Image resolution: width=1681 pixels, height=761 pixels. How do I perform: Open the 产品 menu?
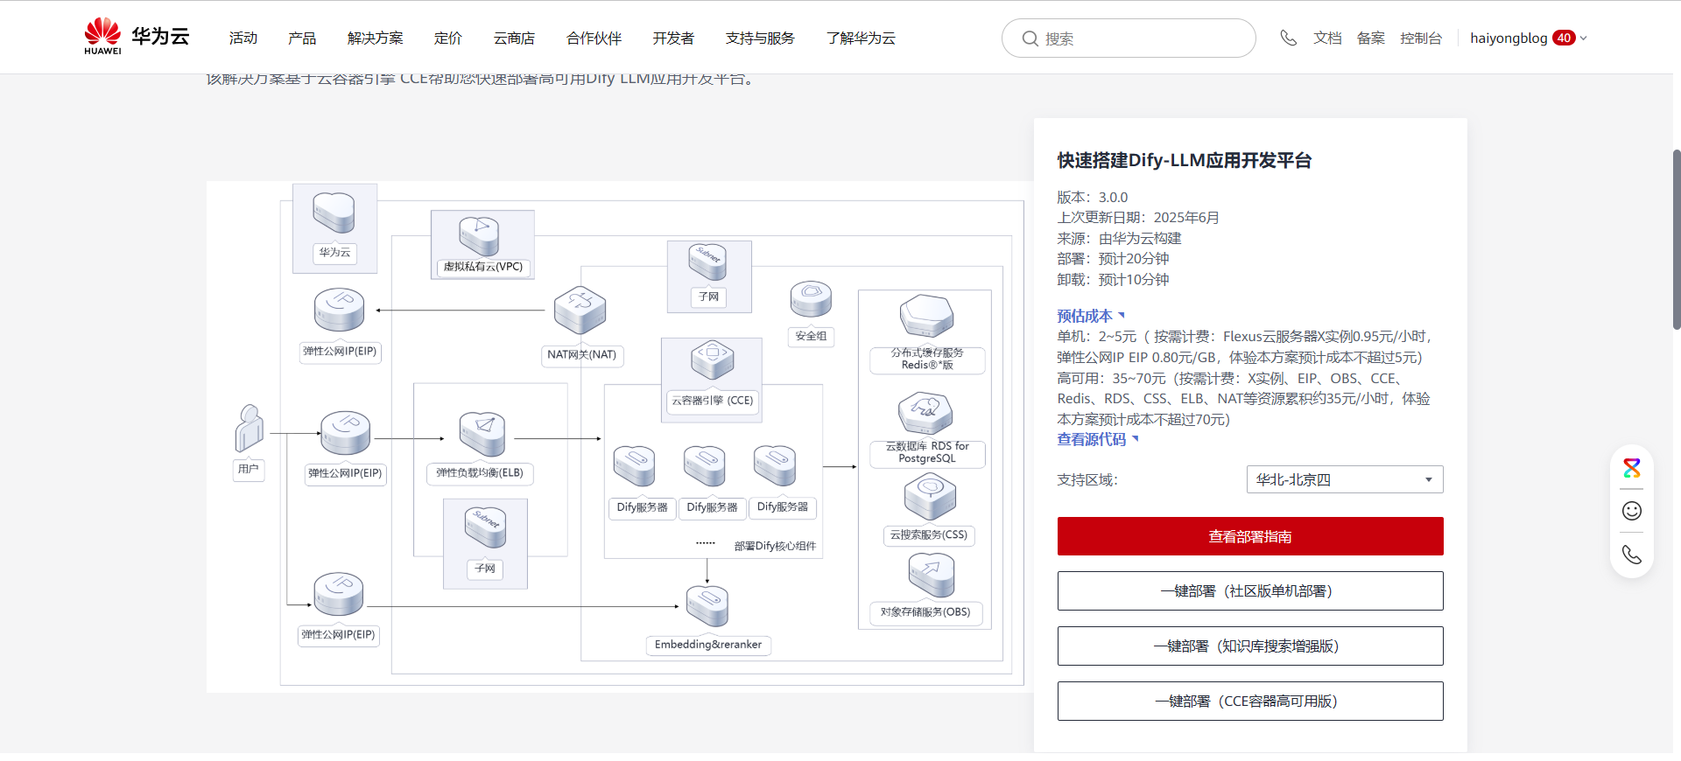(x=302, y=38)
